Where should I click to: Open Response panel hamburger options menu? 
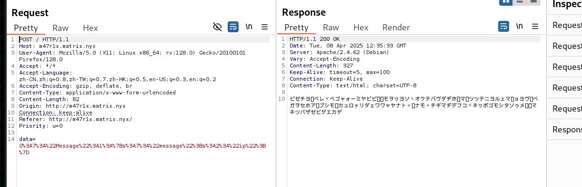[535, 27]
